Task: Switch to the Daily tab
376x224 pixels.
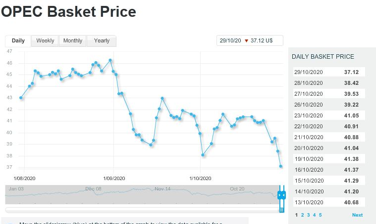Action: (18, 40)
